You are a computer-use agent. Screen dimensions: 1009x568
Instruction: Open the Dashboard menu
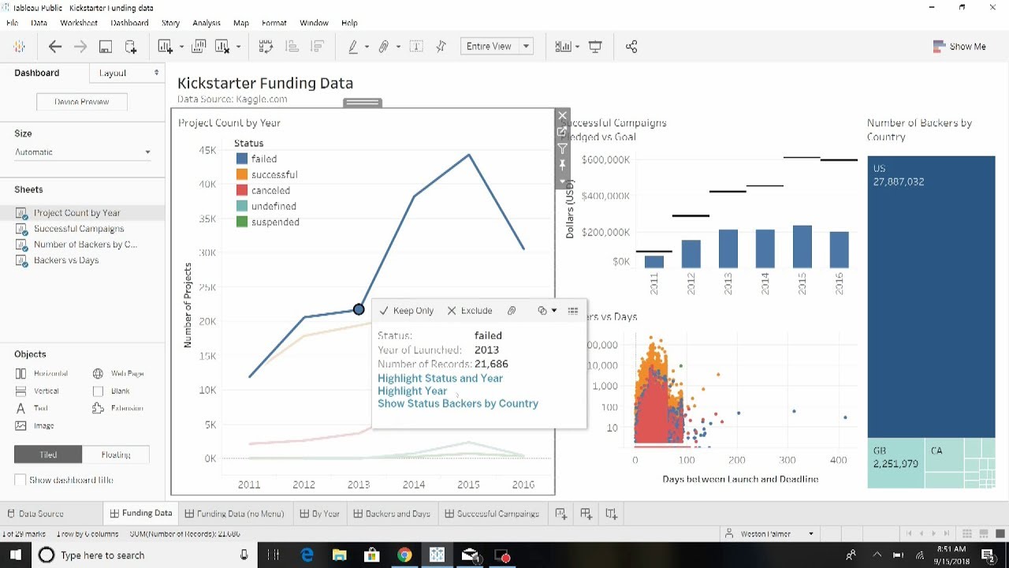tap(129, 23)
